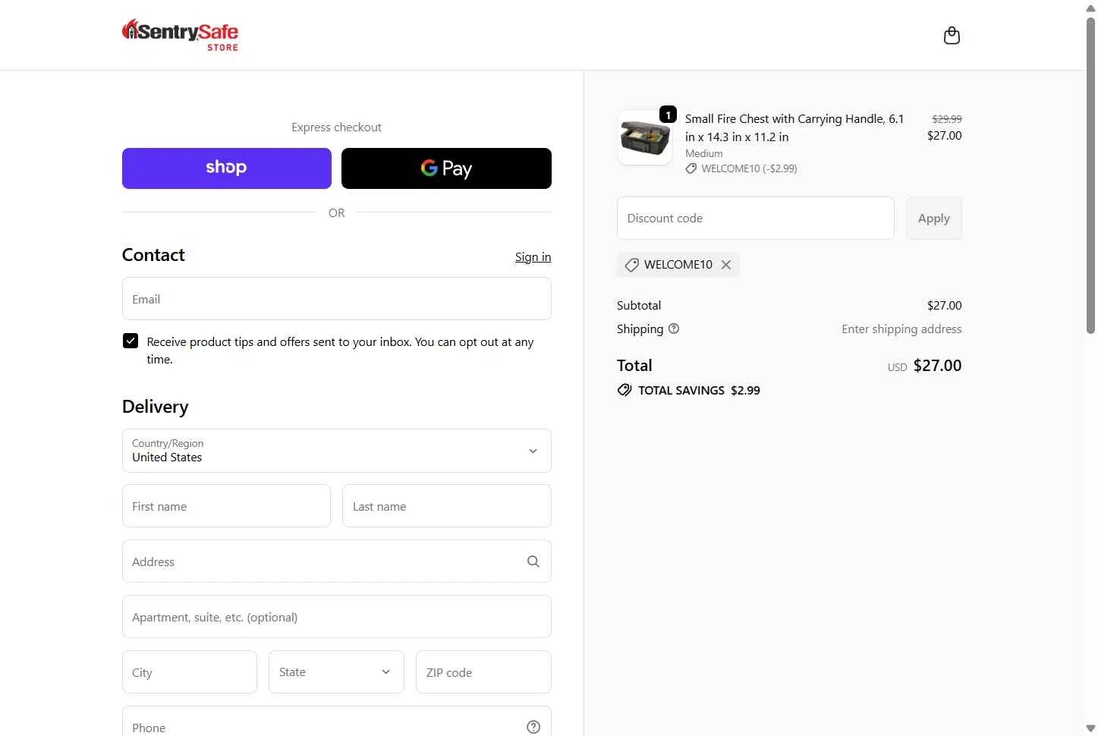Screen dimensions: 1098x736
Task: Click the Small Fire Chest product title
Action: pyautogui.click(x=794, y=127)
